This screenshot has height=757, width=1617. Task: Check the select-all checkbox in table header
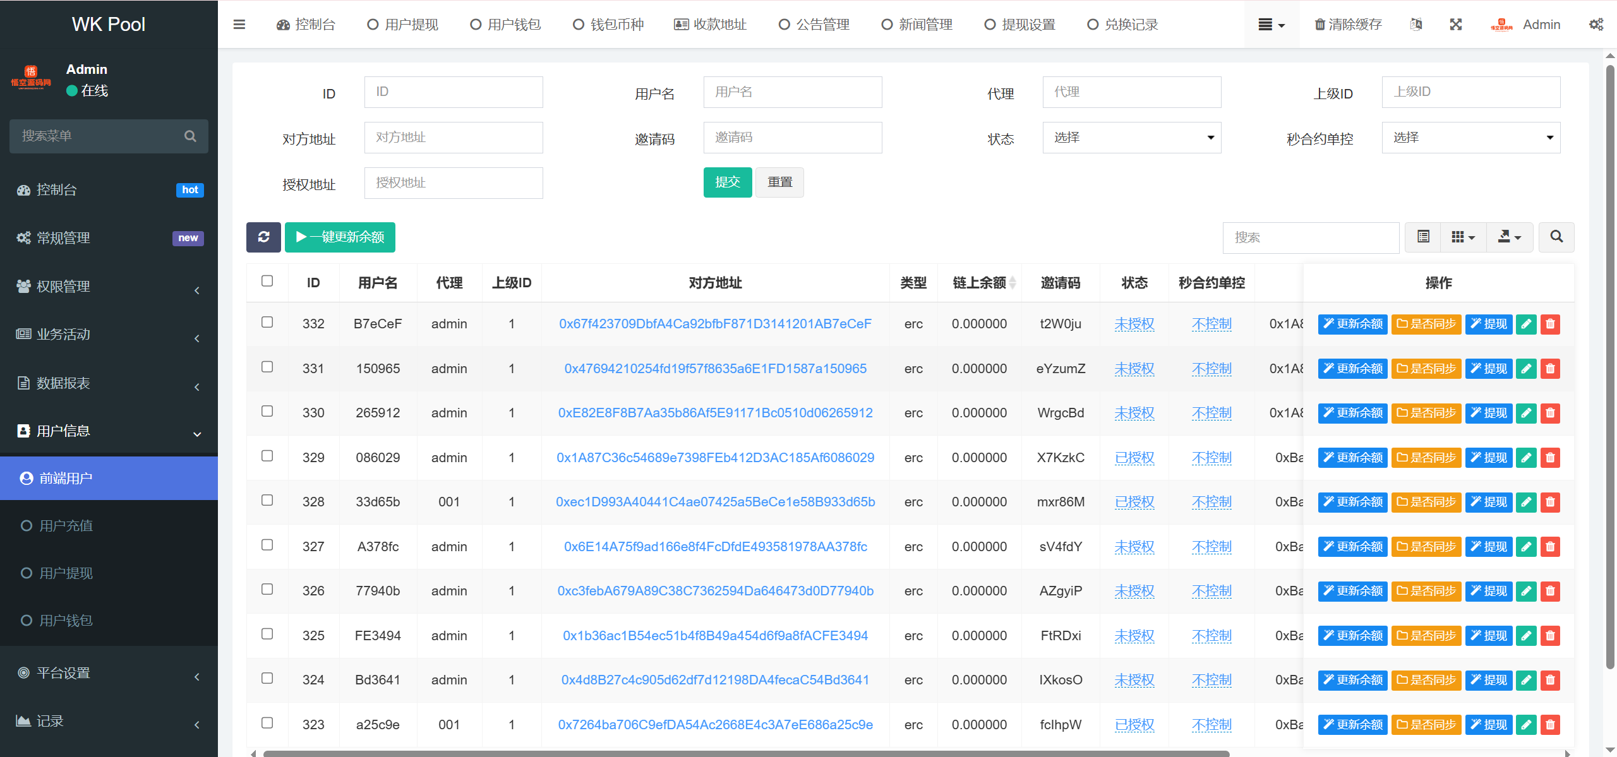267,281
